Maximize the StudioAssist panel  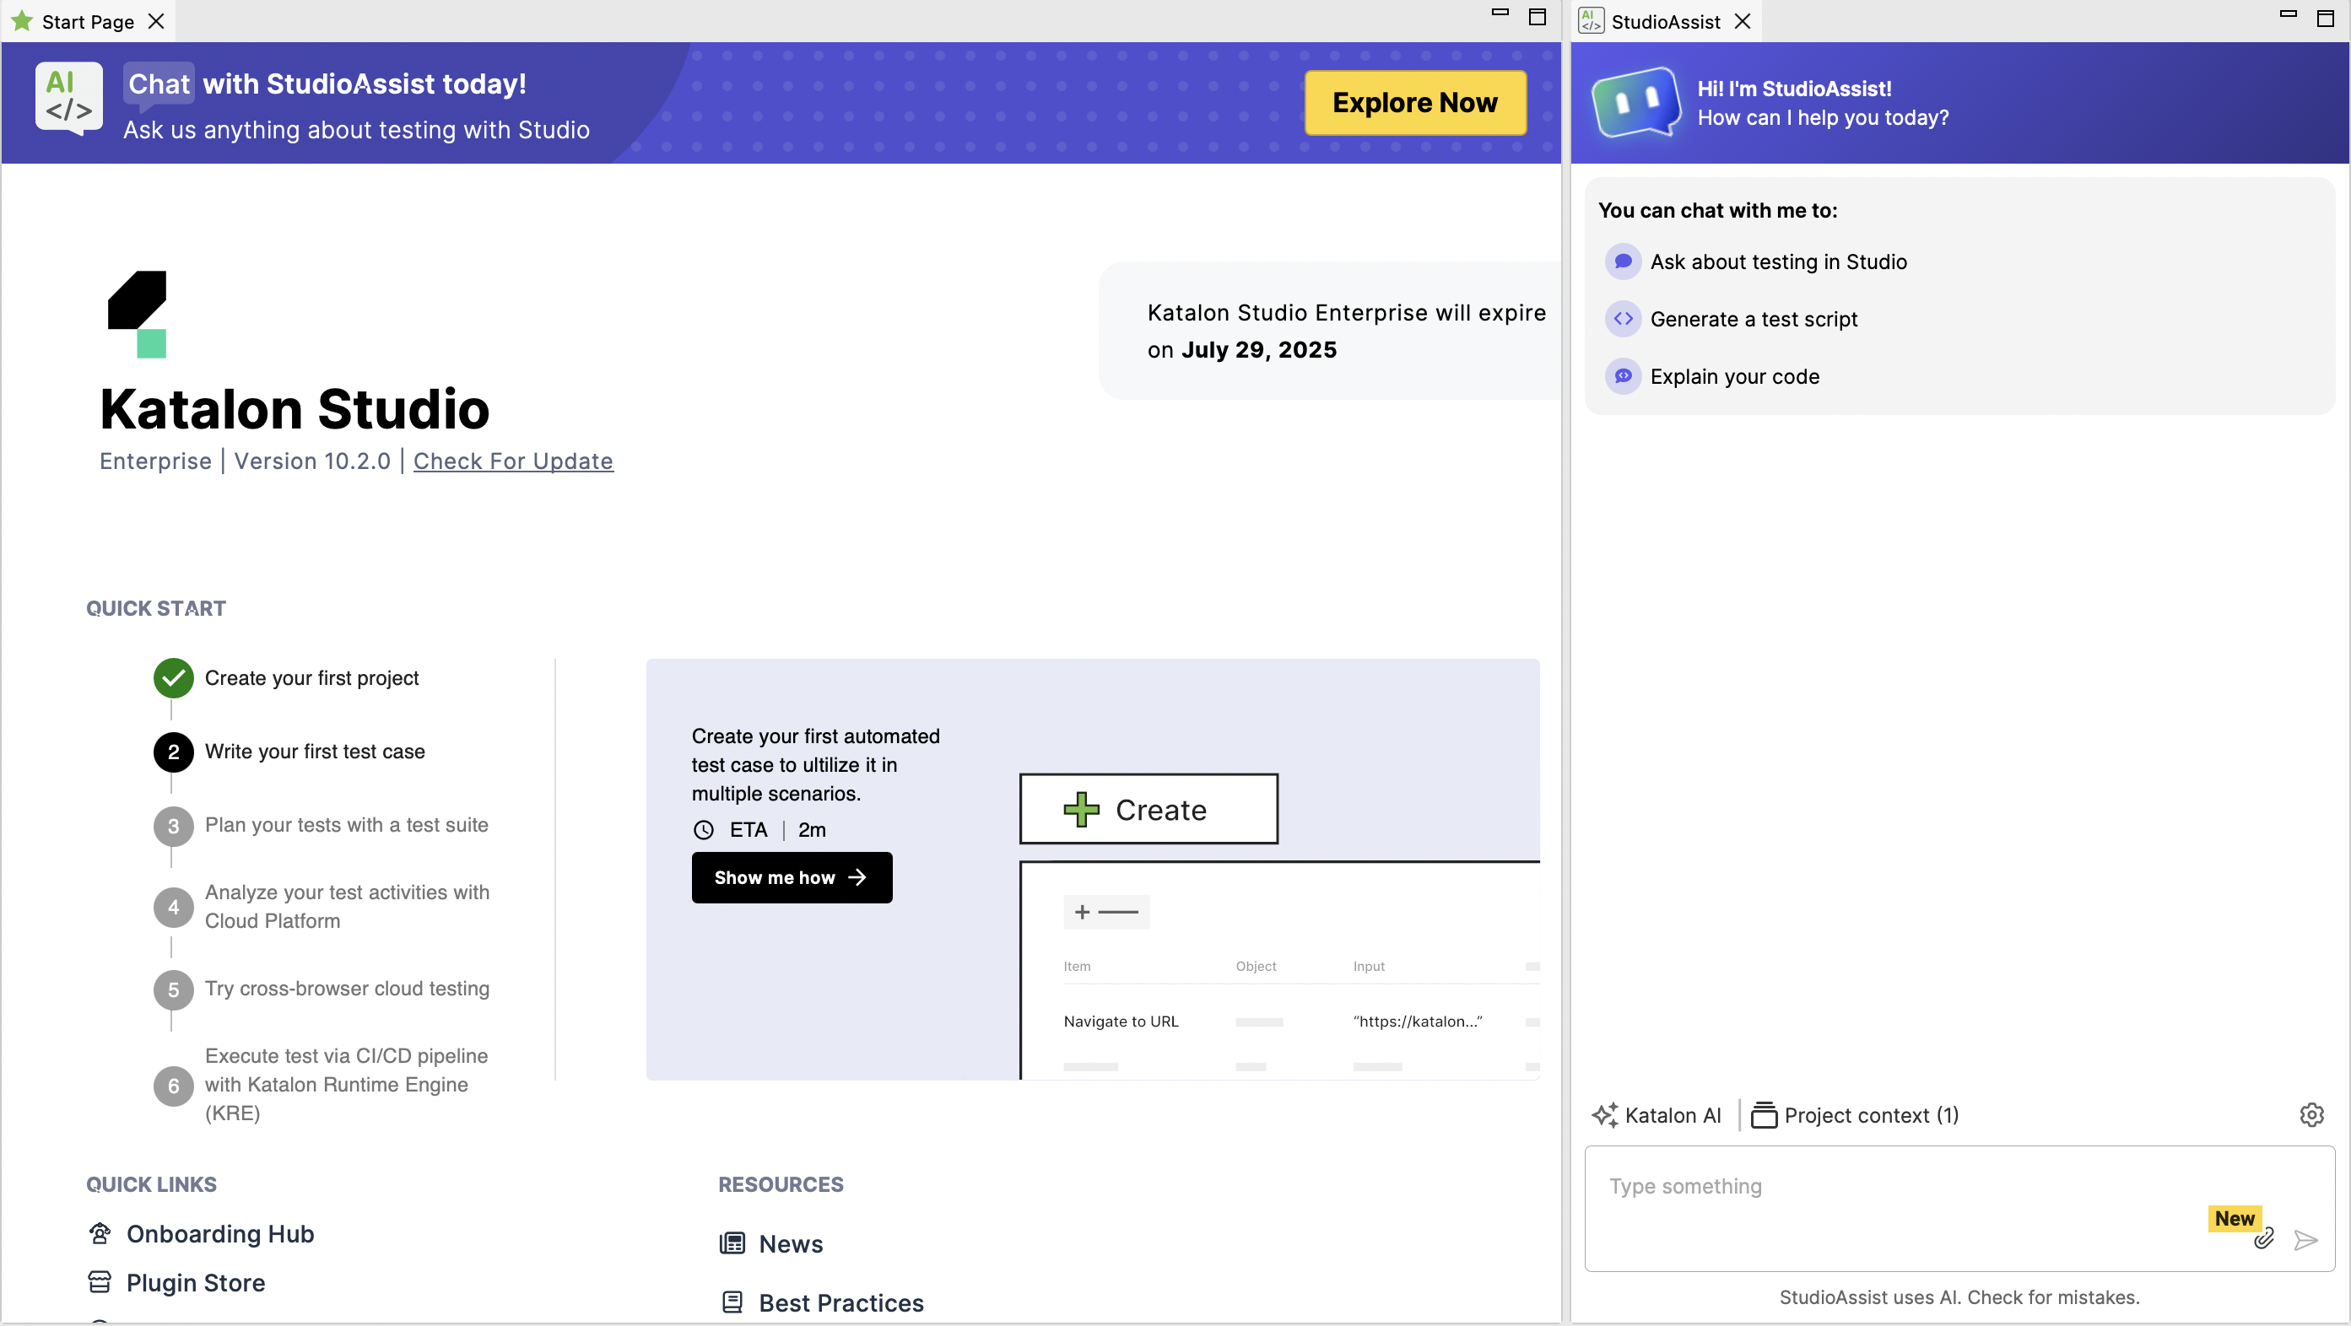point(2326,19)
